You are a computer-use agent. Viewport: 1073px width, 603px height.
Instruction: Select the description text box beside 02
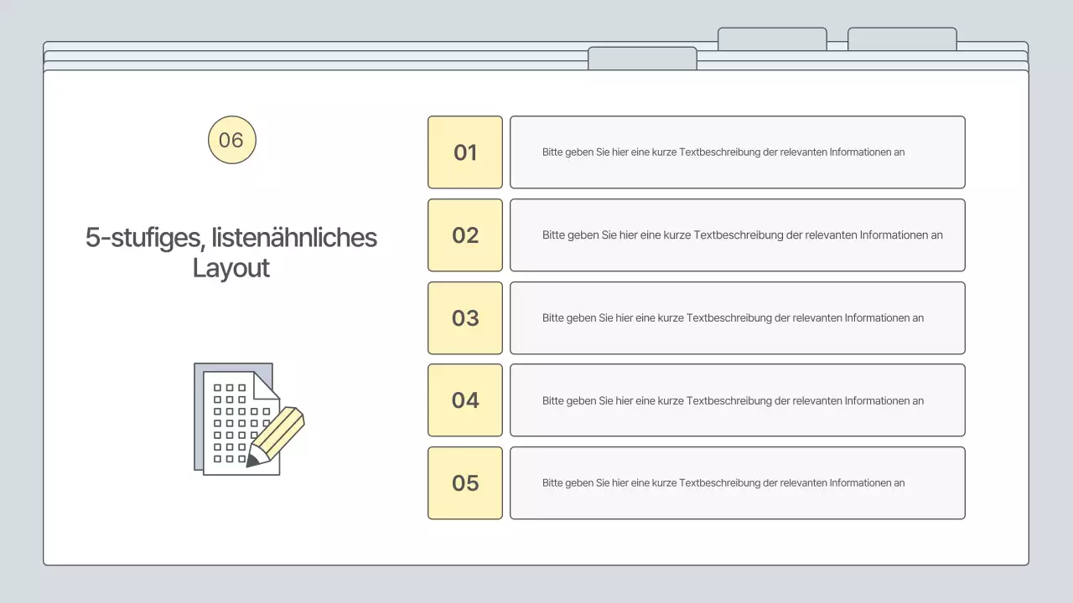coord(737,235)
